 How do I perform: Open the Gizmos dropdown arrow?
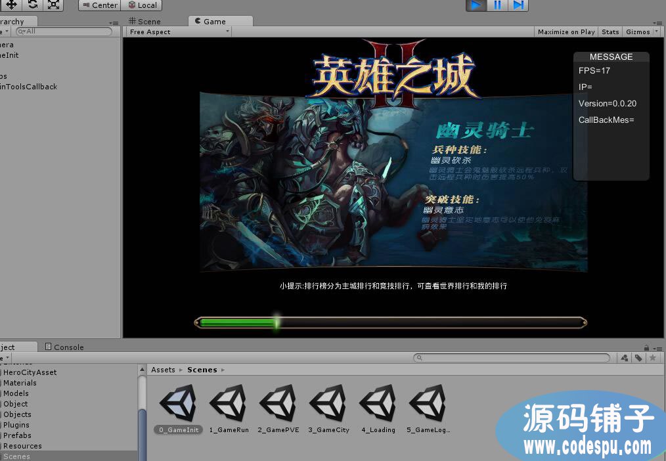click(x=656, y=32)
